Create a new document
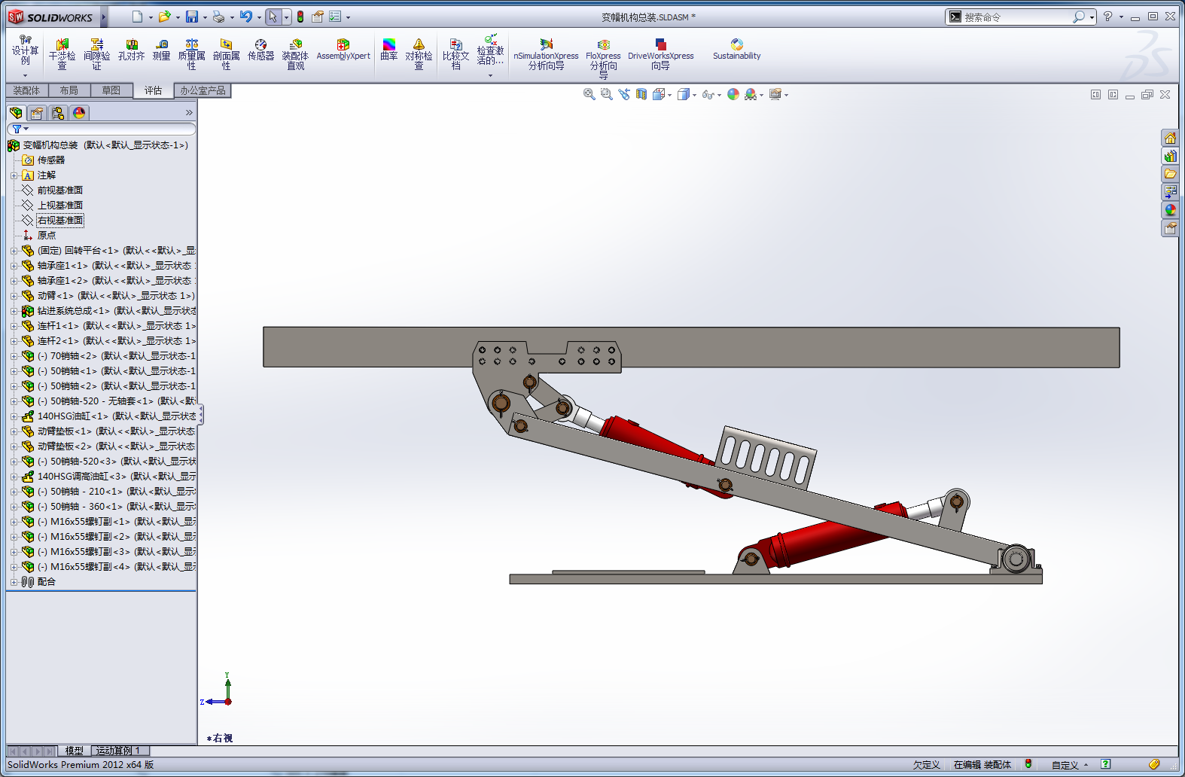 click(x=136, y=17)
